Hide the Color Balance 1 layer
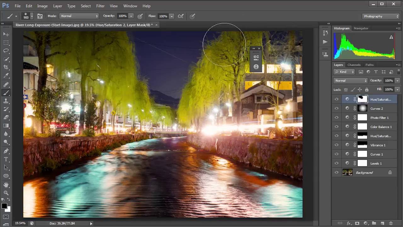The width and height of the screenshot is (403, 227). tap(337, 127)
